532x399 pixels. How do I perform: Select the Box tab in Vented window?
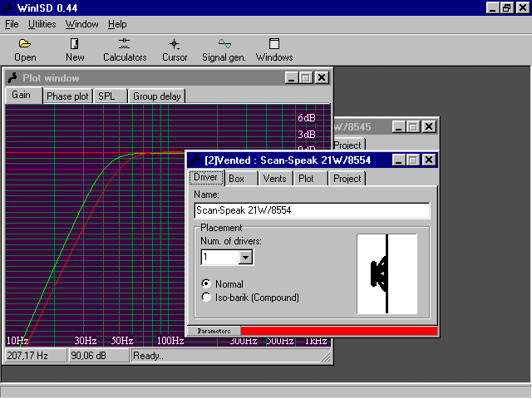241,179
